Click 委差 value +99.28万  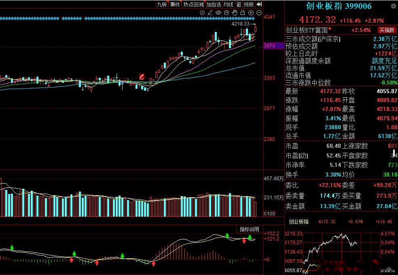coord(385,185)
